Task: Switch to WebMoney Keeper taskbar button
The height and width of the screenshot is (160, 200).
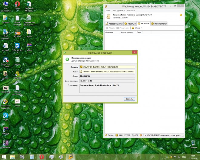Action: [x=71, y=157]
